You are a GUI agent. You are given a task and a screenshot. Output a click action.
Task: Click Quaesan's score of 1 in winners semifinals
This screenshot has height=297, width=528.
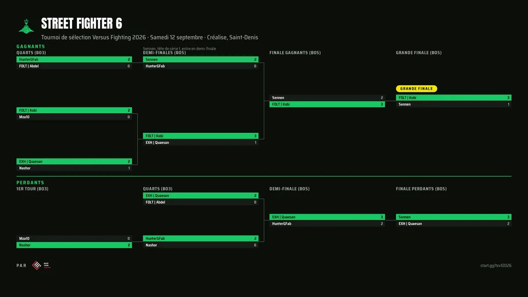coord(255,143)
